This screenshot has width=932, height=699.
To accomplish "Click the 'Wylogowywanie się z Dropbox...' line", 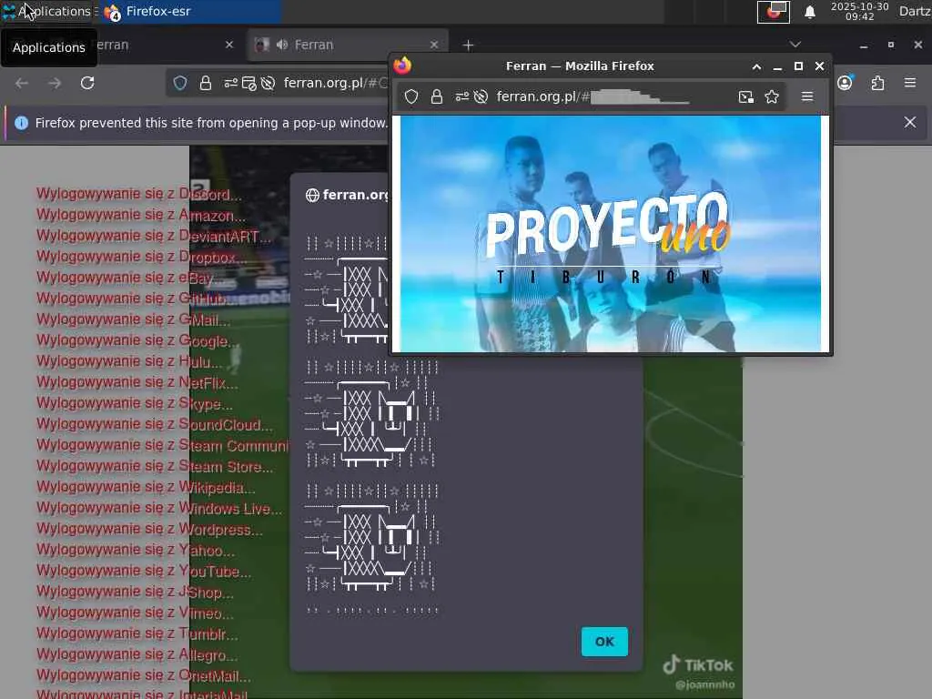I will 141,257.
